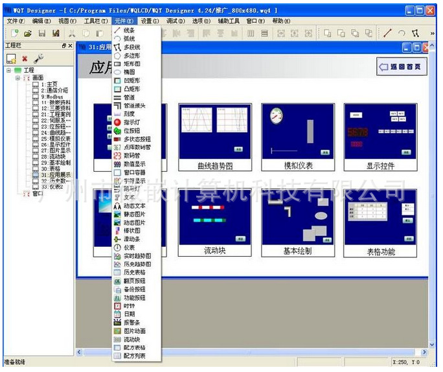Select the arc tool in top-right toolbar
Image resolution: width=443 pixels, height=372 pixels.
402,34
